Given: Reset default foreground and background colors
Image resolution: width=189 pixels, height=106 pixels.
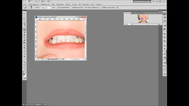Looking at the screenshot, I should (x=24, y=72).
